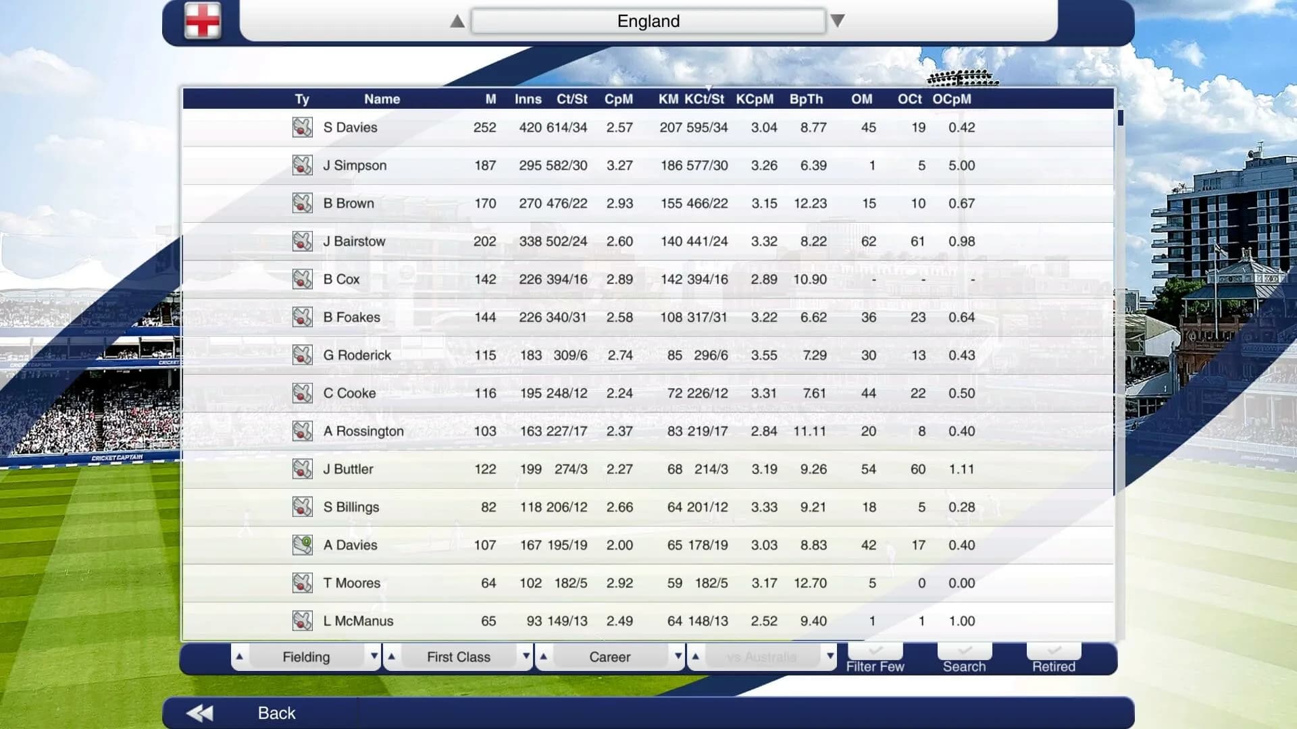Image resolution: width=1297 pixels, height=729 pixels.
Task: Click previous team up arrow
Action: click(457, 22)
